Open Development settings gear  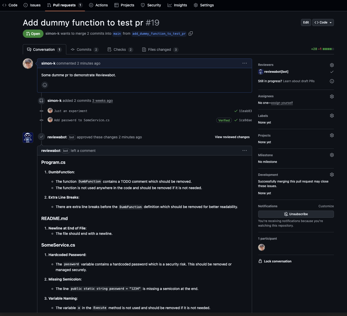[x=332, y=175]
